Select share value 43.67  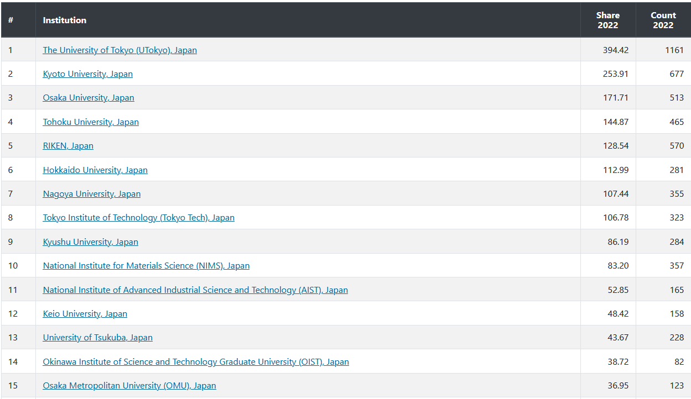click(x=618, y=338)
